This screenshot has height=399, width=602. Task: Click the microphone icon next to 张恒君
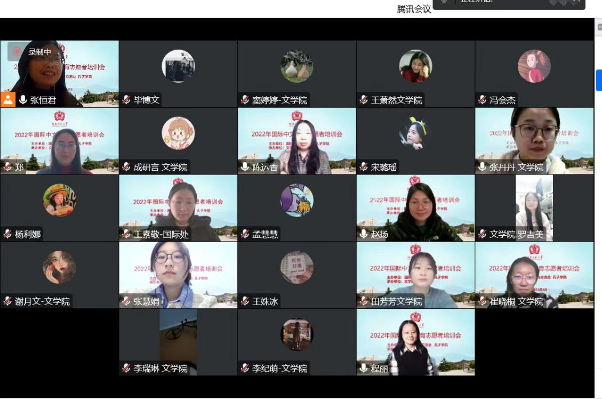23,100
